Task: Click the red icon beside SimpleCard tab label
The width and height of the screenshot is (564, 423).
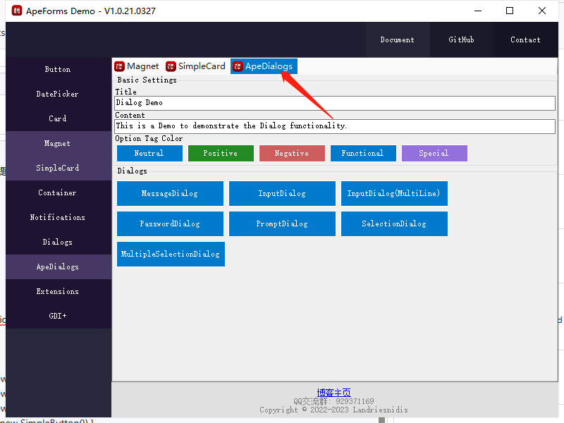Action: (171, 66)
